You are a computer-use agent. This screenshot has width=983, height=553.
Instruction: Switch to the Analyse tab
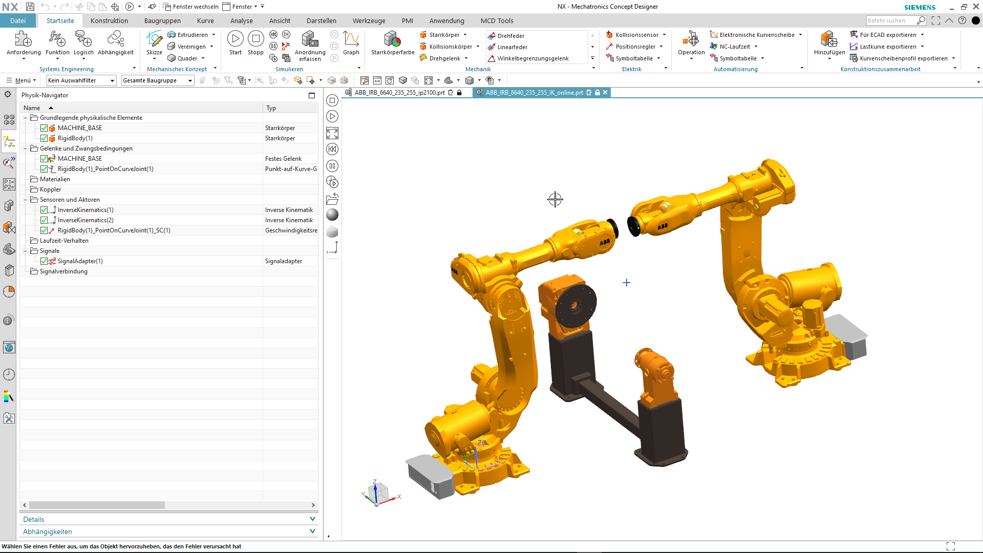[241, 20]
